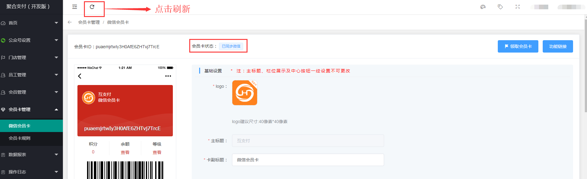Click the back chevron in the phone preview
This screenshot has height=179, width=587.
80,76
